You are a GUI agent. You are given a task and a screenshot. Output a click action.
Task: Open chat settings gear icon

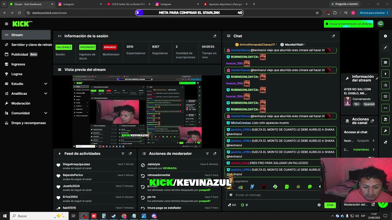(319, 205)
